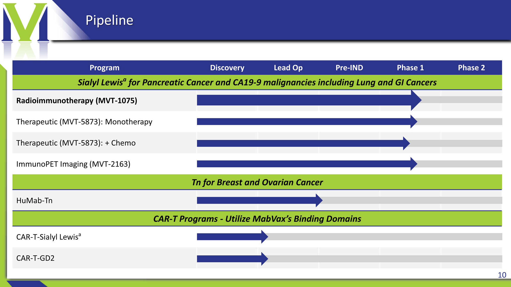Select the HuMab-Tn row label
The height and width of the screenshot is (287, 511).
pyautogui.click(x=34, y=201)
